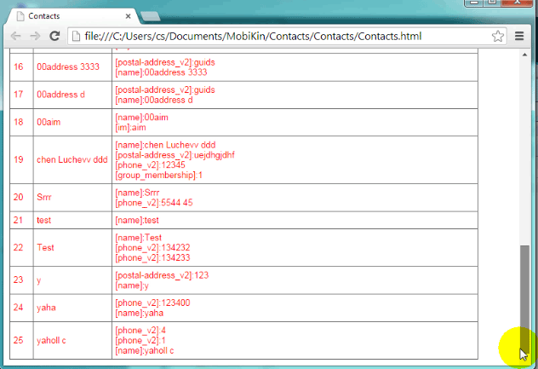Screen dimensions: 538x369
Task: Click '[phone_v2]:12345' text
Action: (151, 165)
